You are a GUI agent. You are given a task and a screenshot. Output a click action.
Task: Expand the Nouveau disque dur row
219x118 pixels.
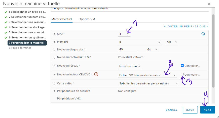(55, 50)
